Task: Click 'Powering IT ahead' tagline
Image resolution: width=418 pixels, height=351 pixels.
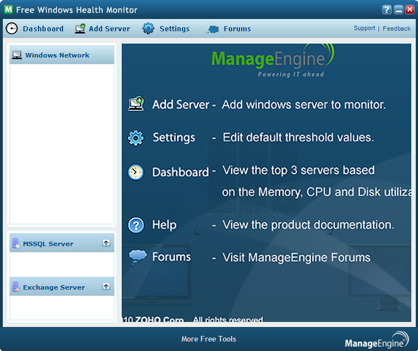Action: [291, 74]
